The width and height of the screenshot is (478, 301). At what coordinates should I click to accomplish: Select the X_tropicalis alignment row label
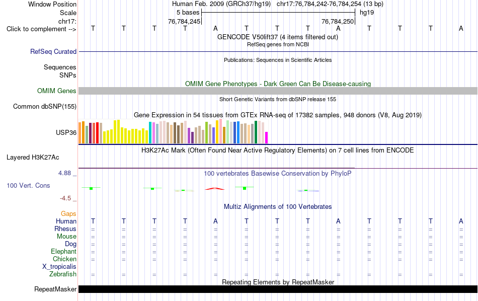tap(59, 267)
